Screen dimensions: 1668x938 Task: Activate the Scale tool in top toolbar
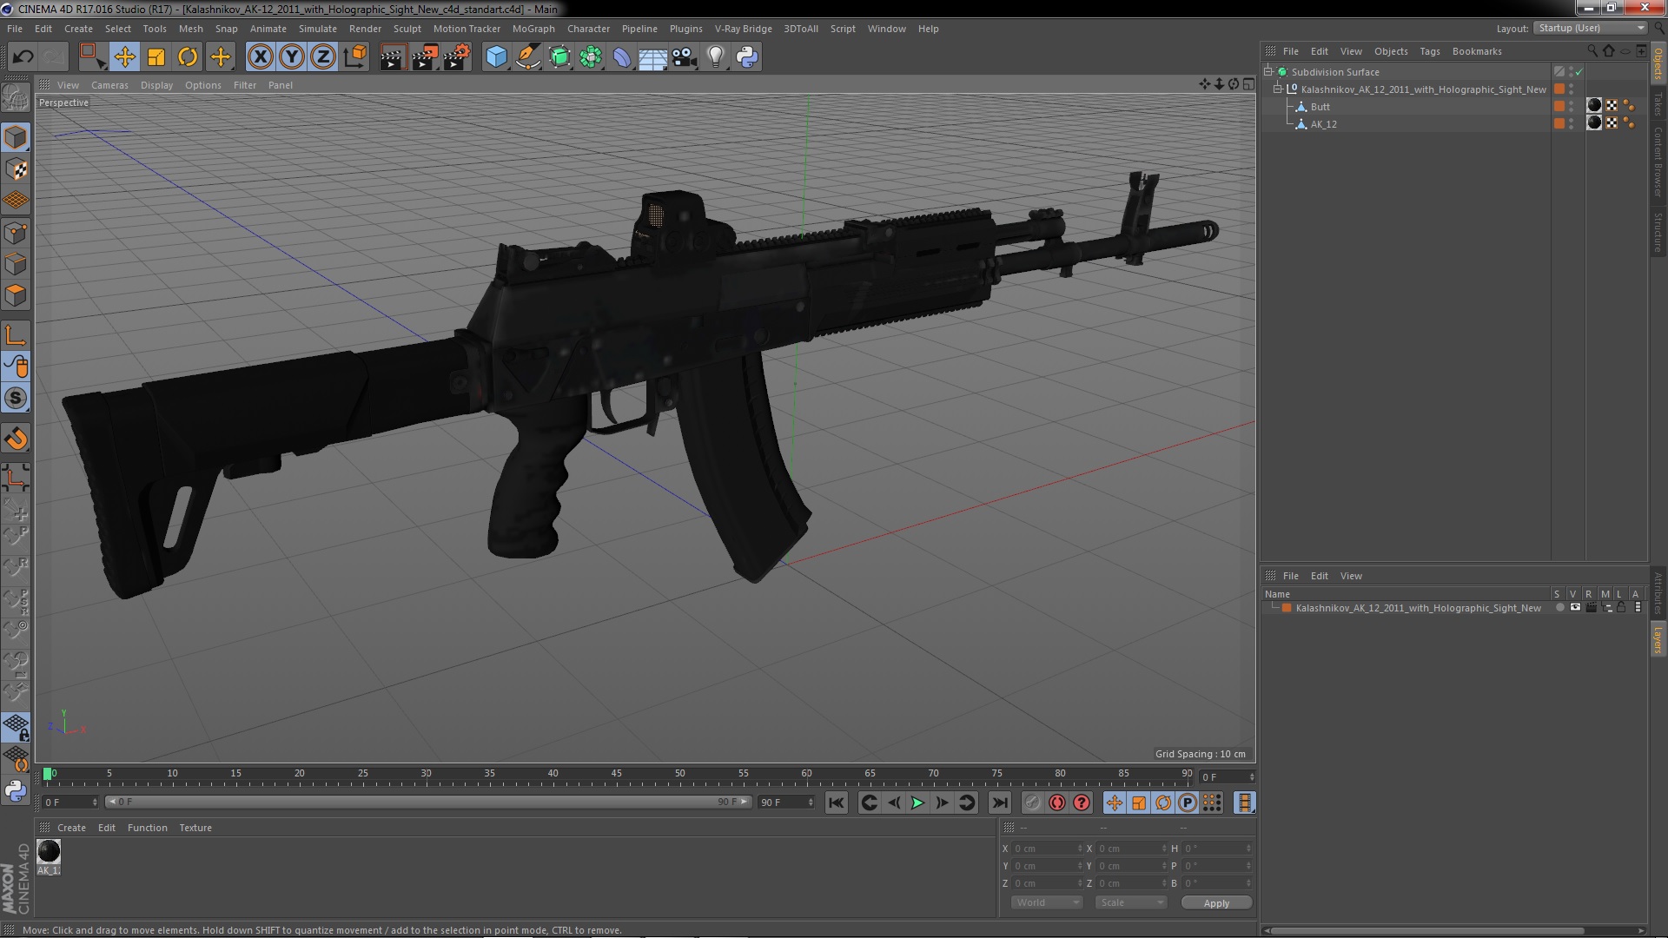156,57
